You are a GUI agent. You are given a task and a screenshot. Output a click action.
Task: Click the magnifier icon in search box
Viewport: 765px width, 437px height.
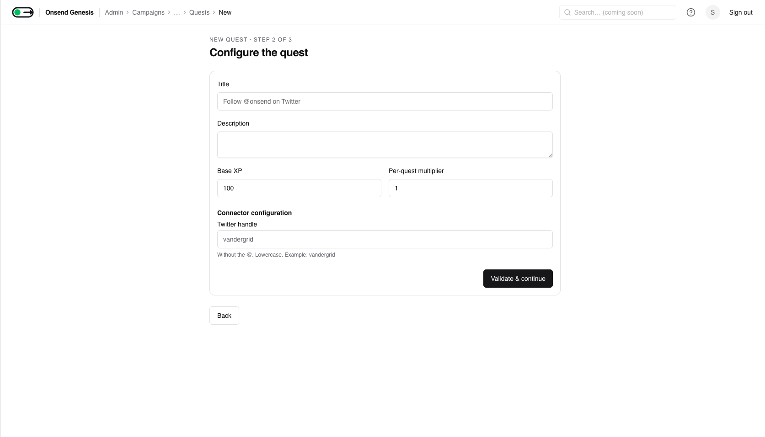567,12
